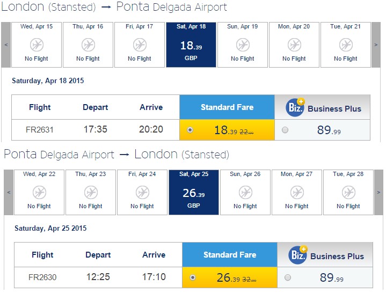Screen dimensions: 386x293
Task: Click no-flight plane icon for Sun, Apr 19
Action: click(243, 45)
